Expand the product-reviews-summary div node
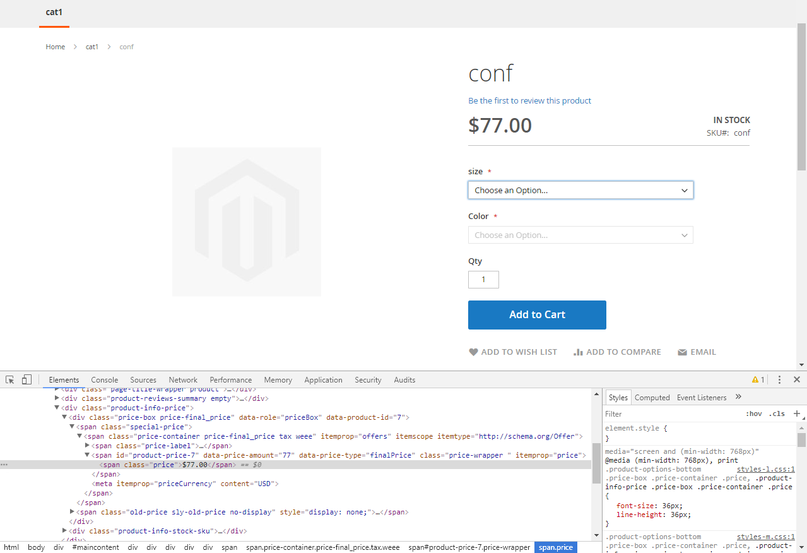The image size is (807, 553). pyautogui.click(x=57, y=398)
